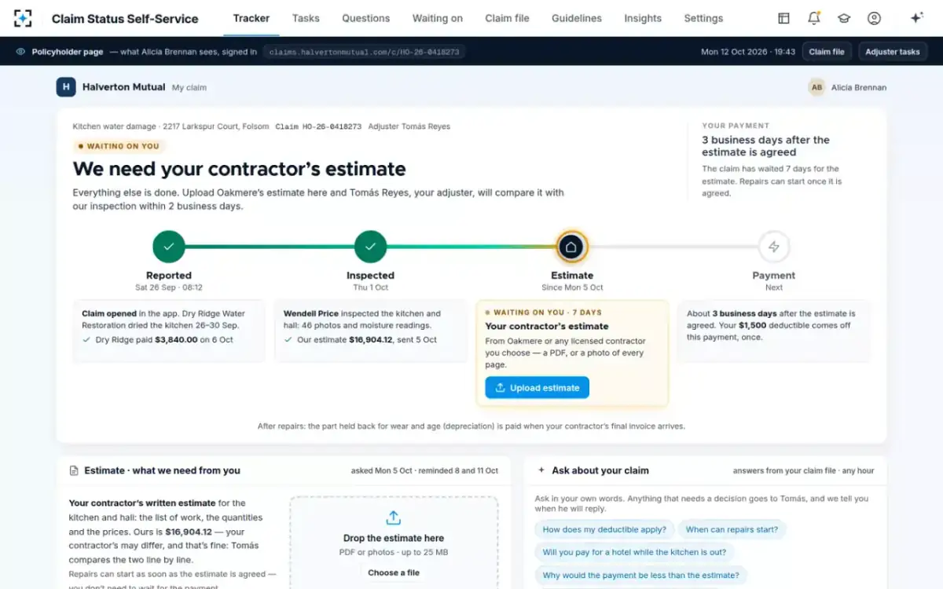Click the "Mon 12 Oct 2026 · 19:43" timestamp
Viewport: 943px width, 589px height.
pyautogui.click(x=748, y=52)
